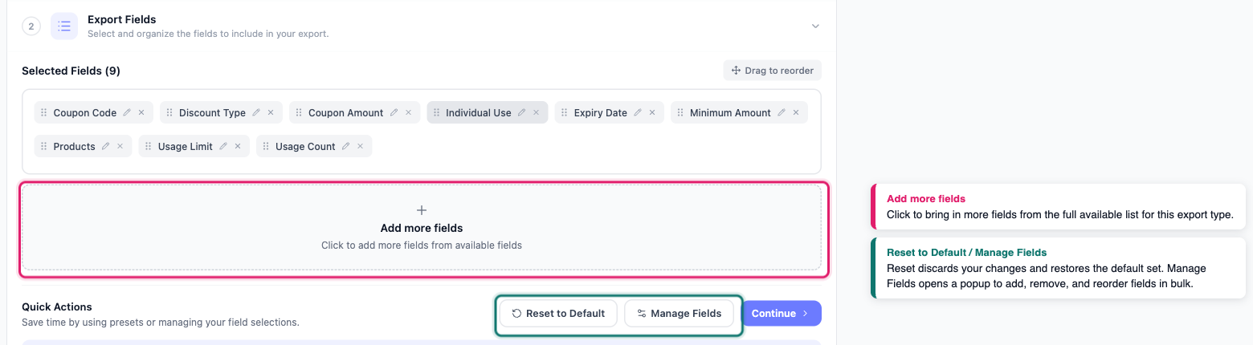Click the Quick Actions heading

tap(57, 306)
